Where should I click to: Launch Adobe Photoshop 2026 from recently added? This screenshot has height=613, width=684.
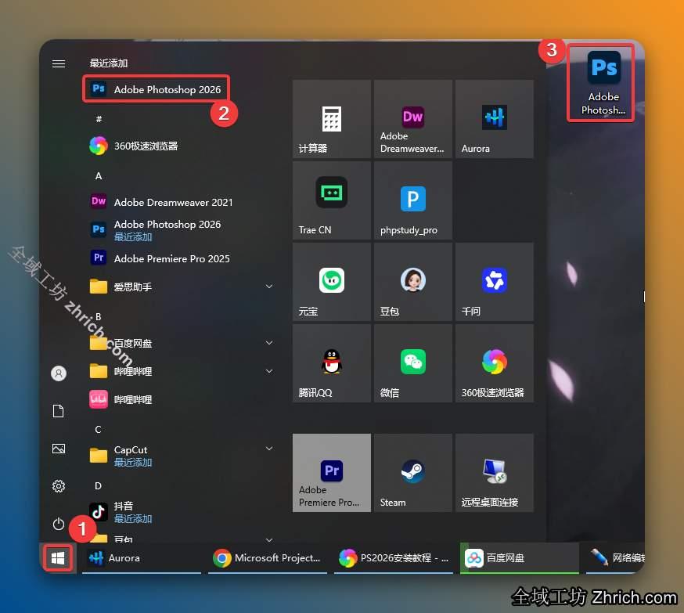[156, 89]
